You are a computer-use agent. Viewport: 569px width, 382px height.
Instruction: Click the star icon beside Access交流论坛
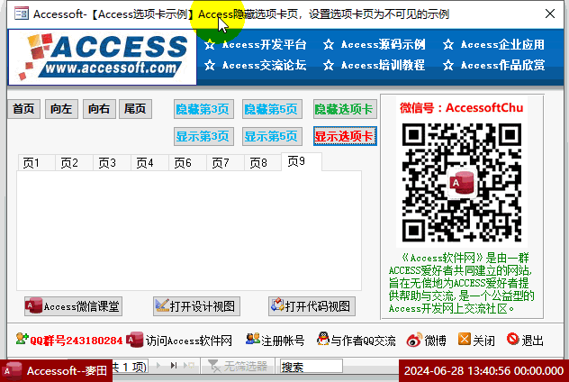(x=210, y=66)
